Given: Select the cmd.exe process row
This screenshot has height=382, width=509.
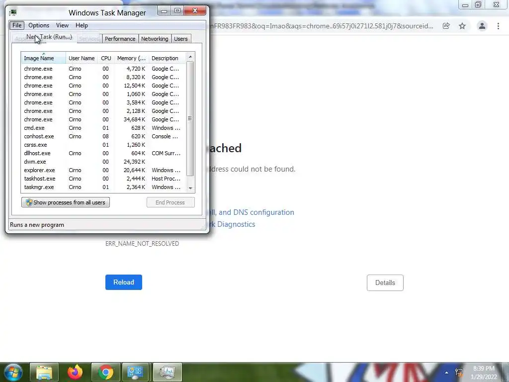Looking at the screenshot, I should [x=103, y=128].
